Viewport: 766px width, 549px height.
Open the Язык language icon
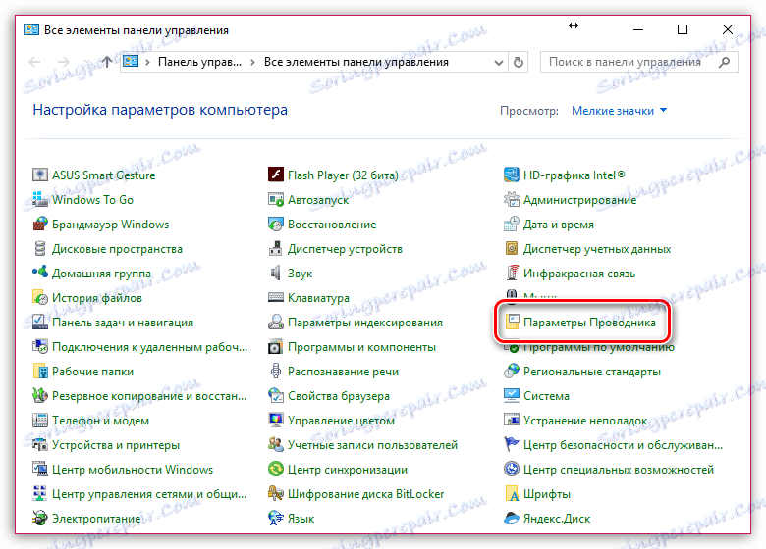pos(276,518)
